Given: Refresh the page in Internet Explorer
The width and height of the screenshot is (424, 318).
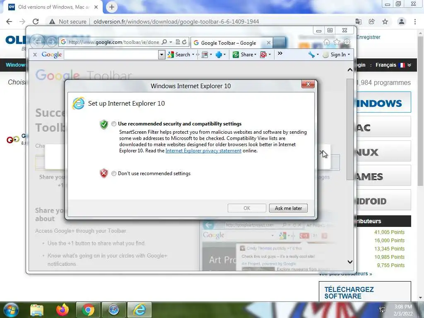Looking at the screenshot, I should [x=184, y=42].
